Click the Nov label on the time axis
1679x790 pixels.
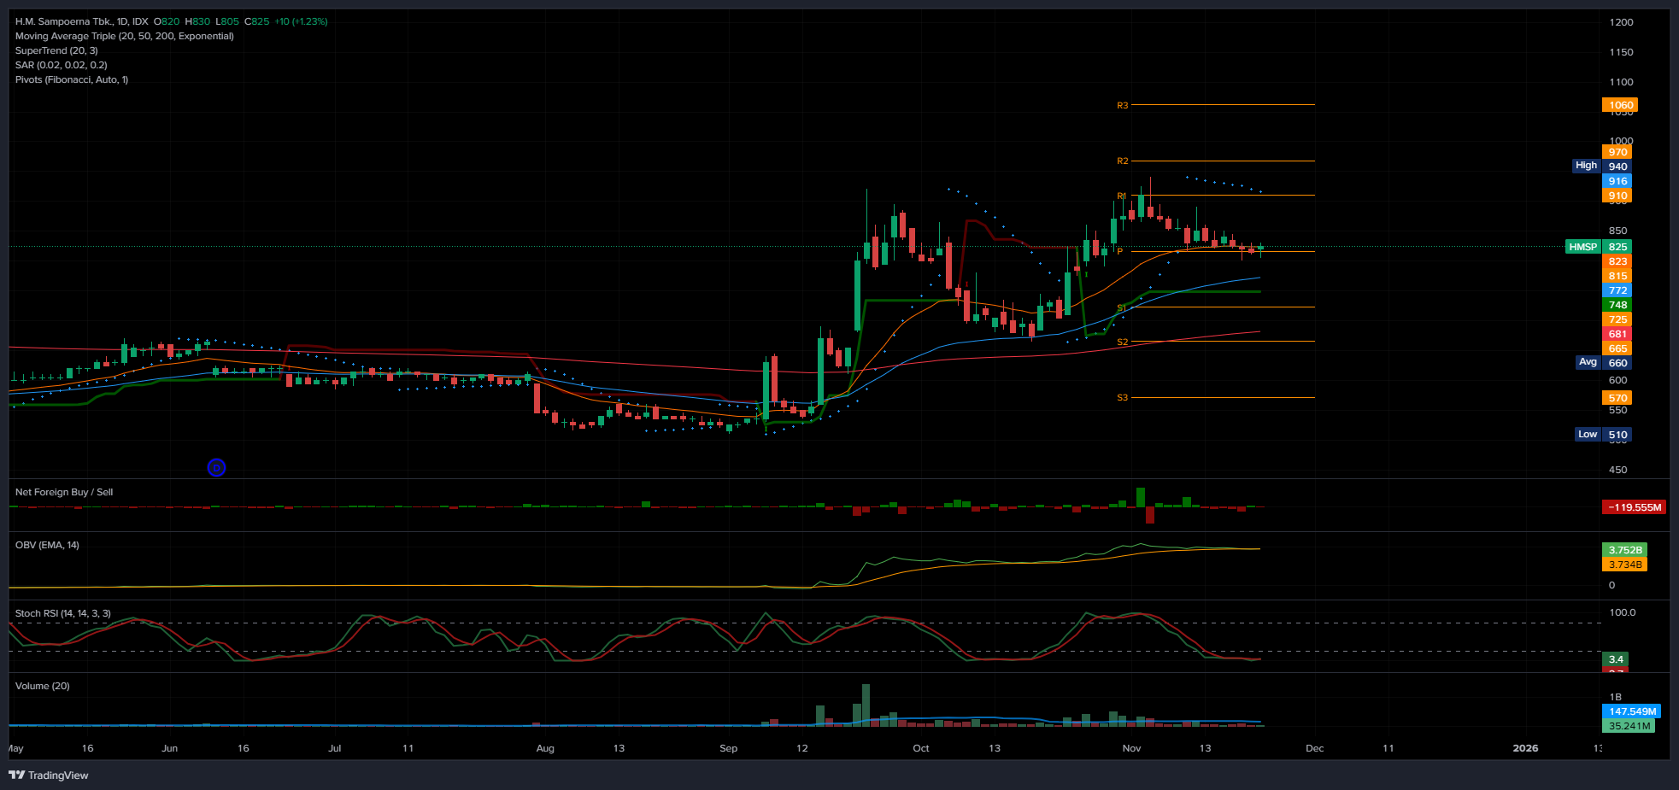tap(1131, 748)
